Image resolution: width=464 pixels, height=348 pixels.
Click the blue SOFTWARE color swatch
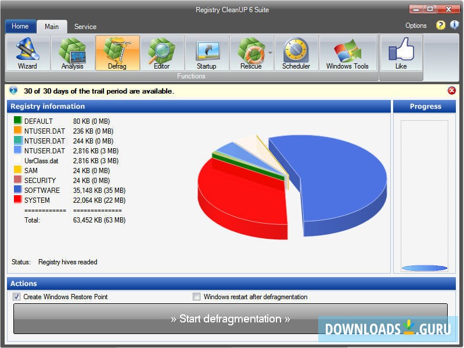pos(18,189)
